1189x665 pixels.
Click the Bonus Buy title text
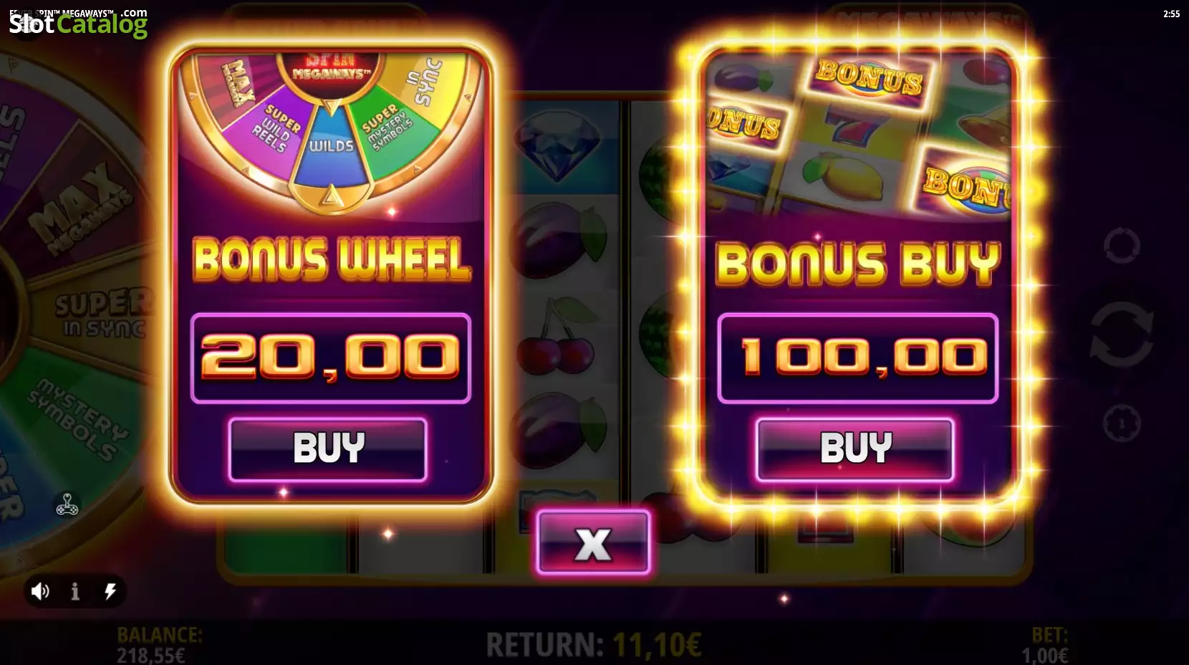pyautogui.click(x=857, y=263)
